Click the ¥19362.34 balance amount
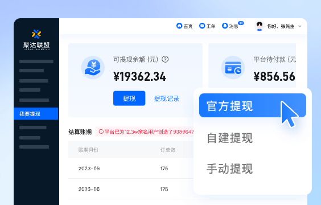This screenshot has width=321, height=205. click(x=139, y=77)
